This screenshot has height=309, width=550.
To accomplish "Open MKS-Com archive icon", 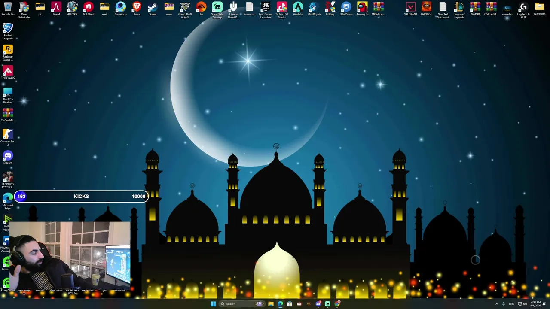I will pyautogui.click(x=378, y=9).
